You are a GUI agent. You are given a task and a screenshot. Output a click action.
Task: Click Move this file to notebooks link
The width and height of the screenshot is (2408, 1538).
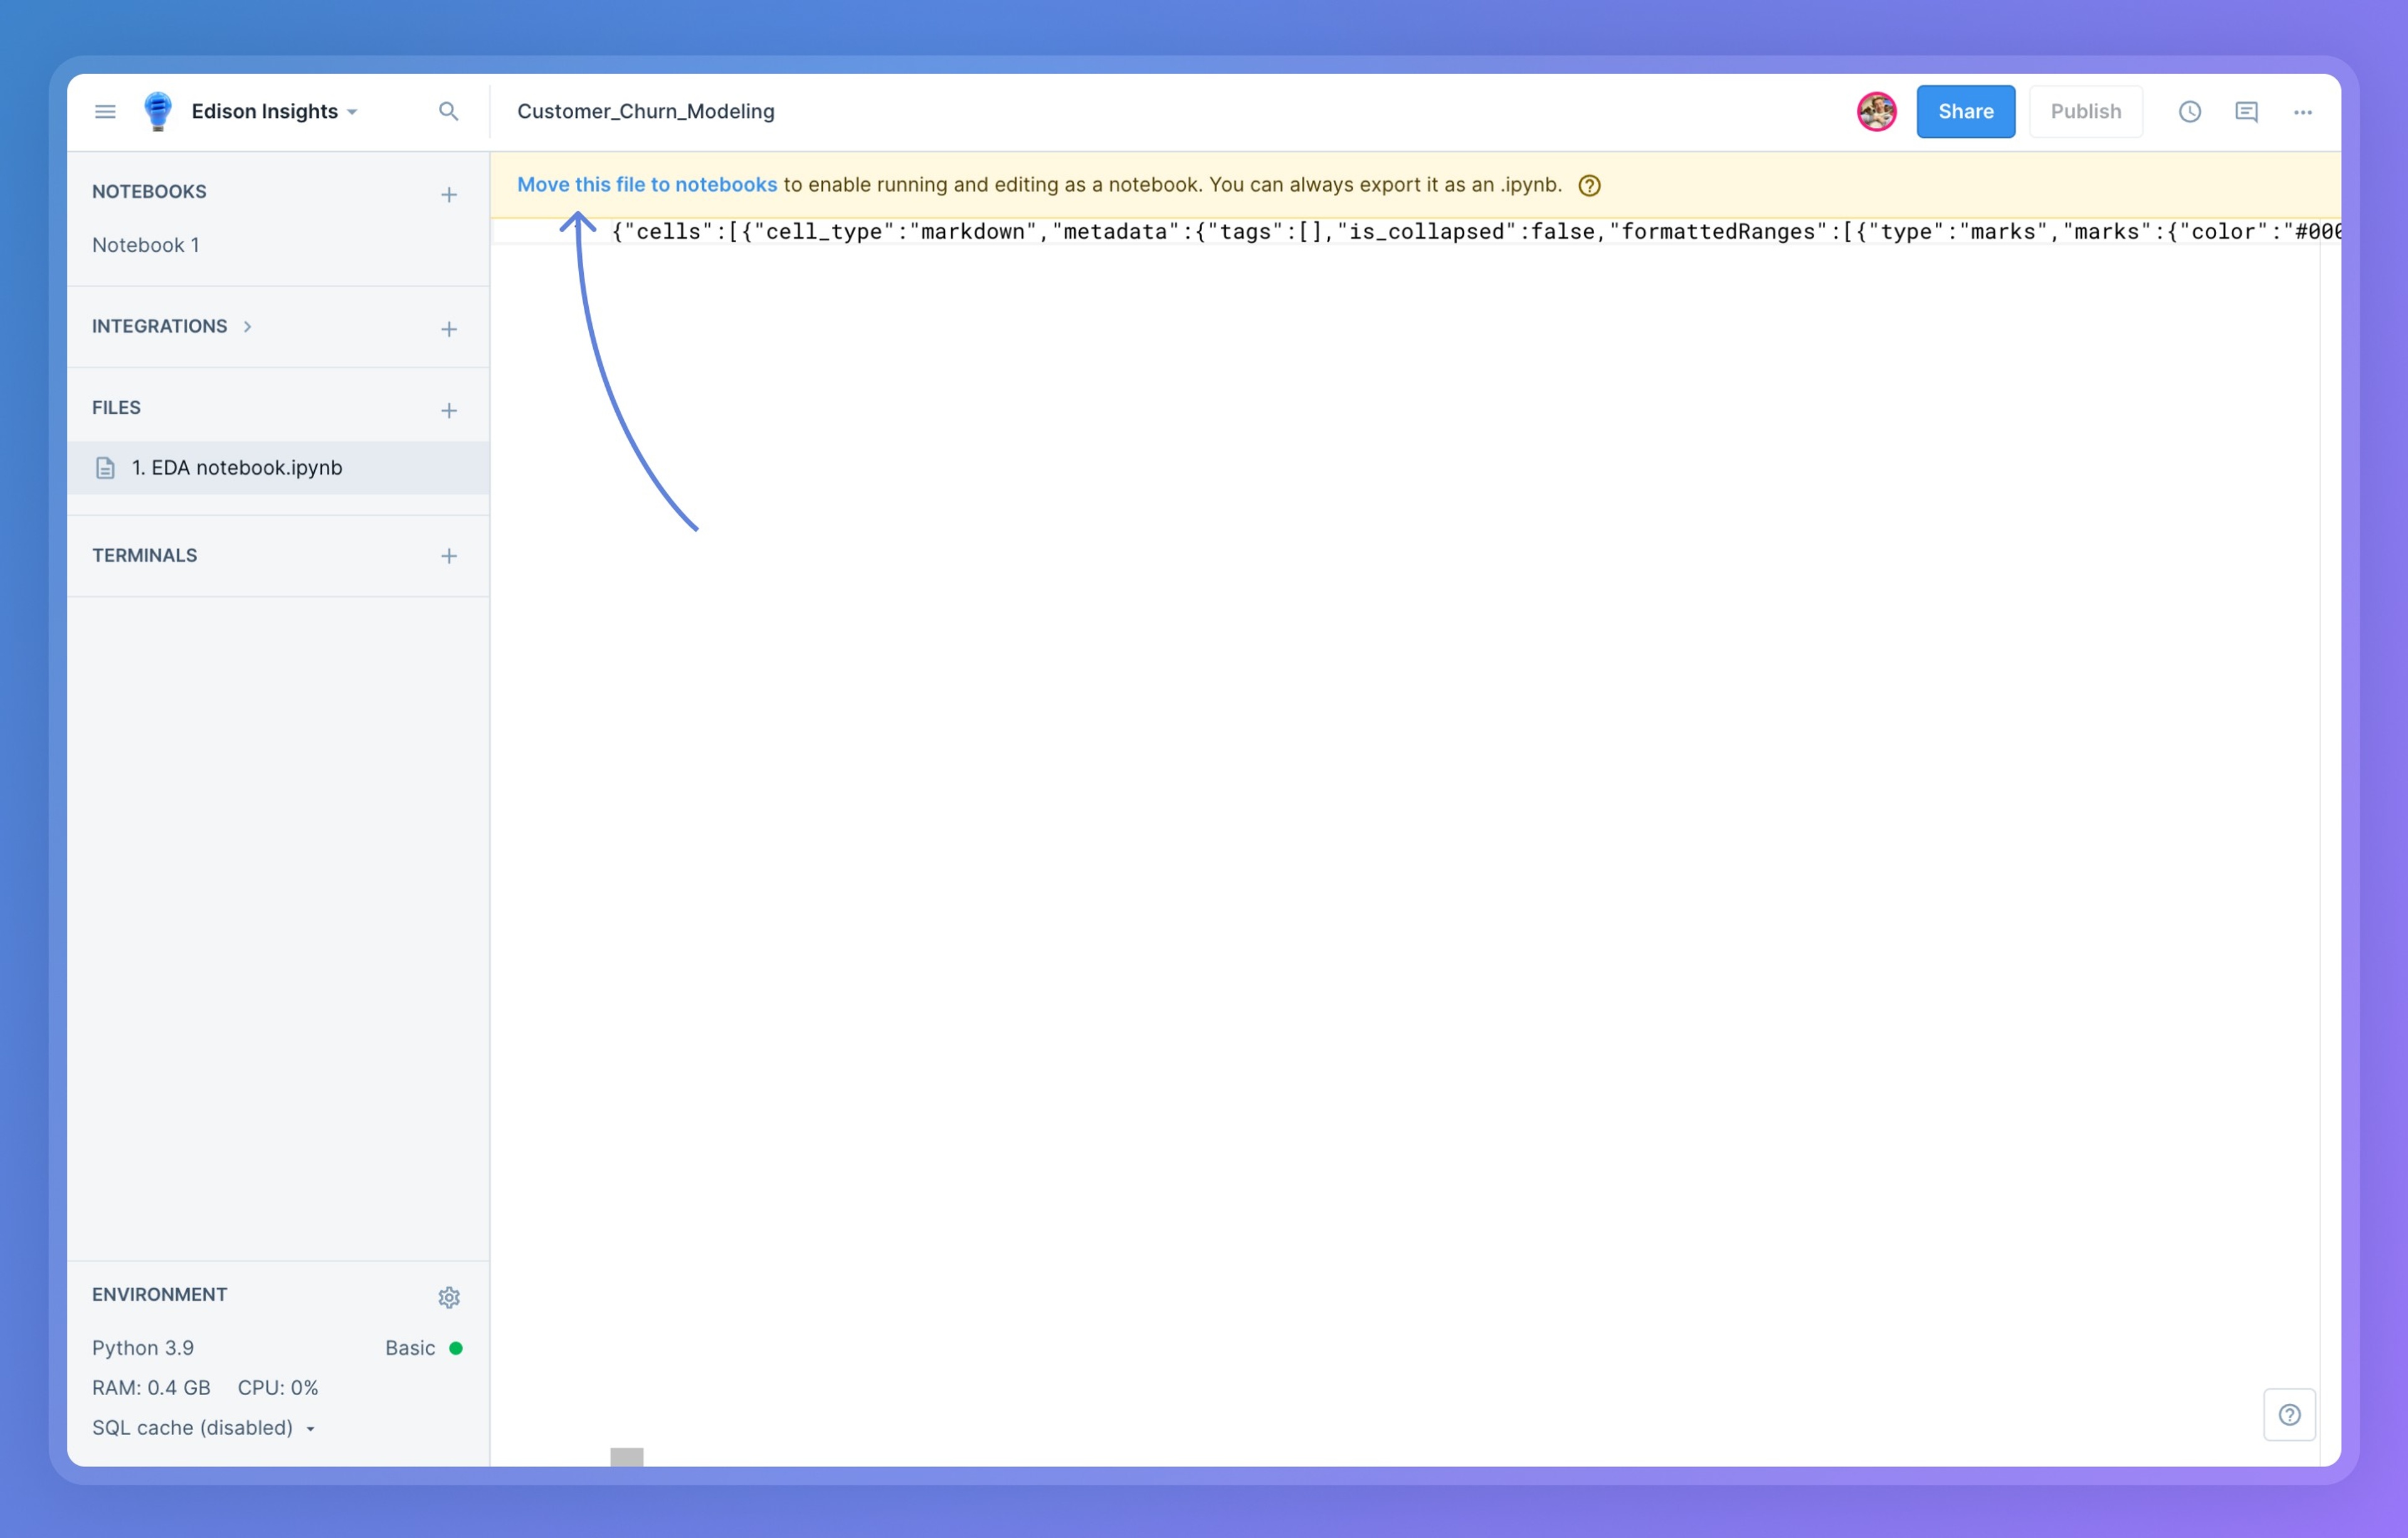pos(646,184)
